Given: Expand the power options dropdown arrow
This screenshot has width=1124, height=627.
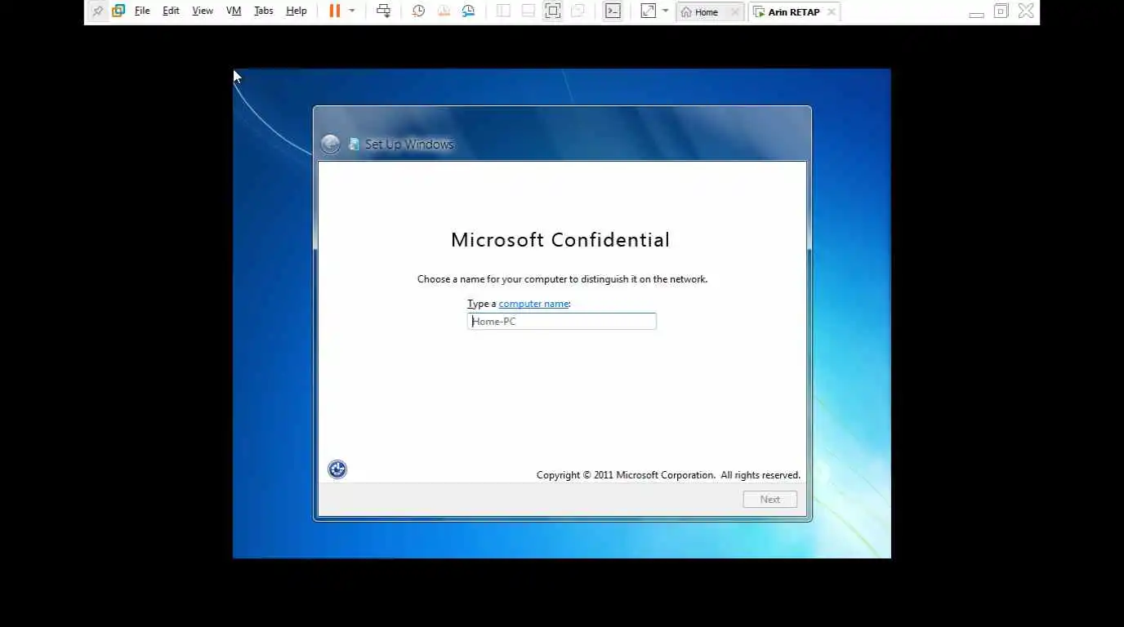Looking at the screenshot, I should (x=352, y=11).
